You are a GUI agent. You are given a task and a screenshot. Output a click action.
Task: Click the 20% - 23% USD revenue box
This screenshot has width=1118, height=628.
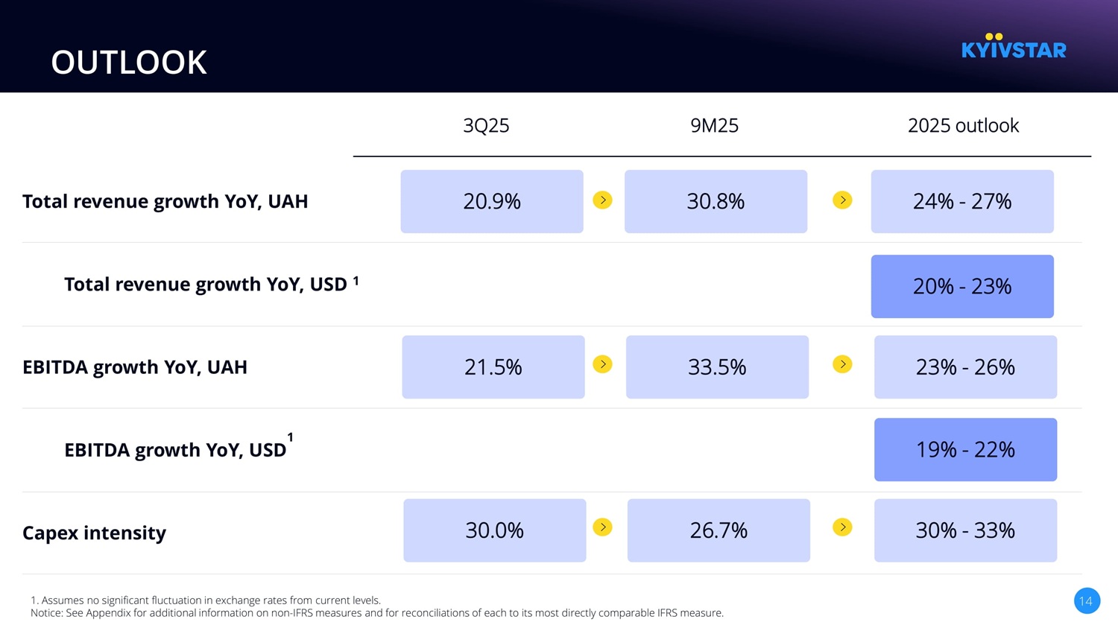(x=962, y=287)
